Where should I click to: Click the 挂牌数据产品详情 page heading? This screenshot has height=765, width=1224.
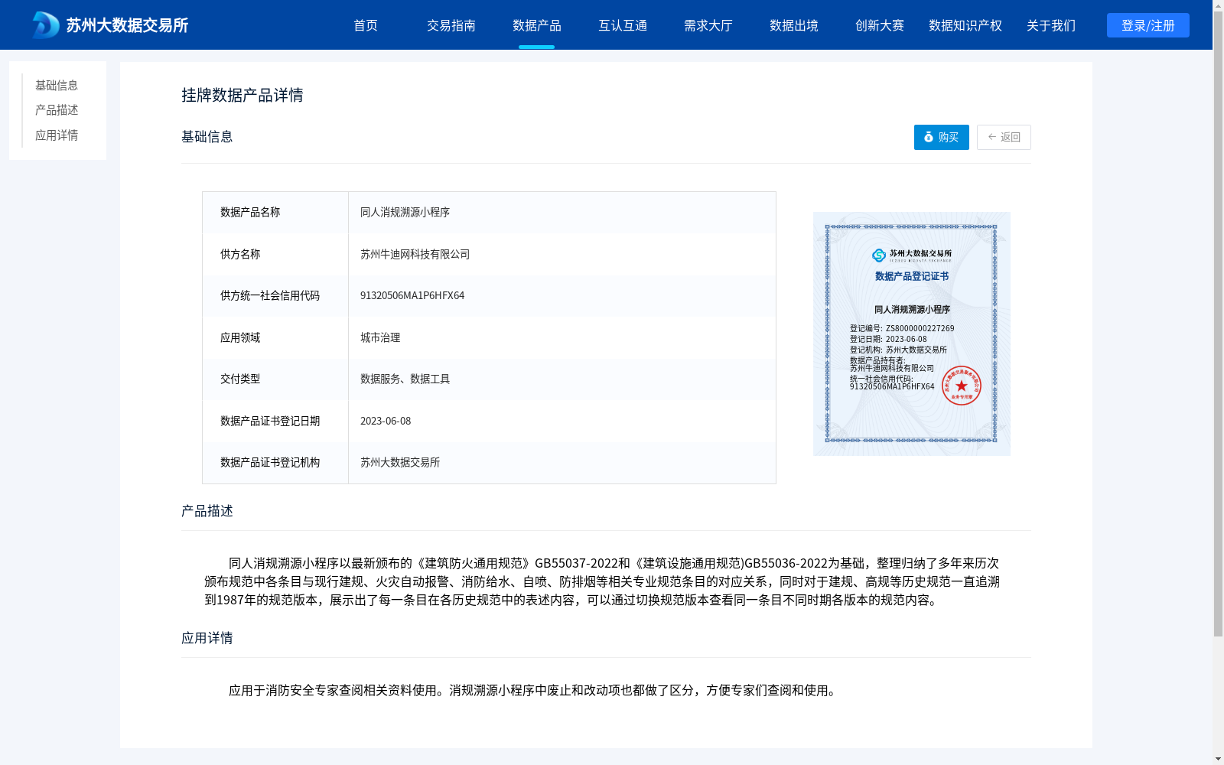pos(243,95)
